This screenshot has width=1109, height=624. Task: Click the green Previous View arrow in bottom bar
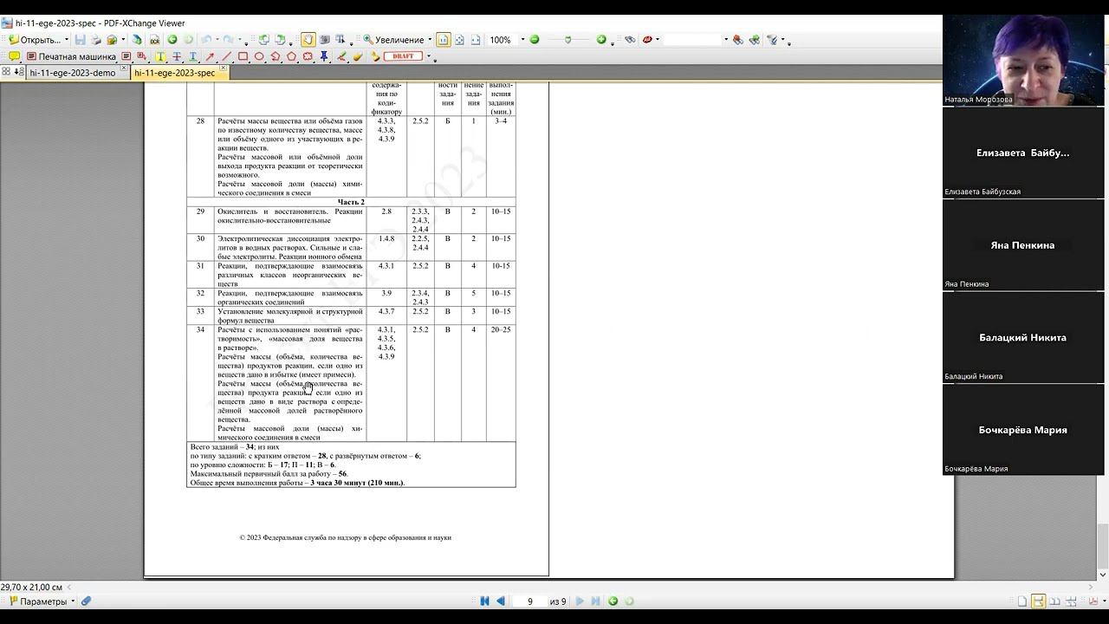[x=613, y=601]
